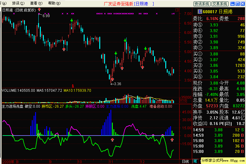Click the 2008年 date label on the time axis
The width and height of the screenshot is (246, 164).
(8, 162)
